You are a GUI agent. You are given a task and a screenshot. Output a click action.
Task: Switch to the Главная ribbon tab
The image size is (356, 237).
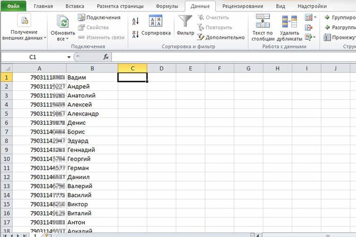pyautogui.click(x=43, y=6)
